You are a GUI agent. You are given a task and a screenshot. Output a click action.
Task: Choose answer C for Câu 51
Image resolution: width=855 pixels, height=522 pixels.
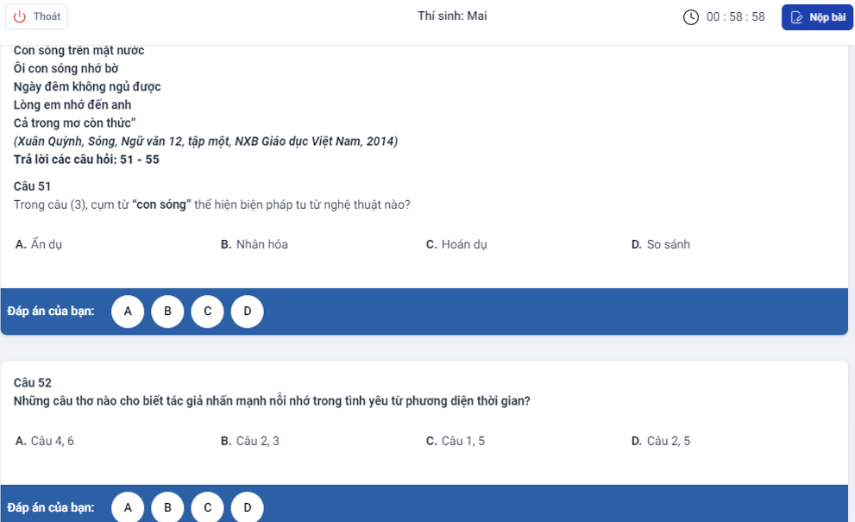207,311
